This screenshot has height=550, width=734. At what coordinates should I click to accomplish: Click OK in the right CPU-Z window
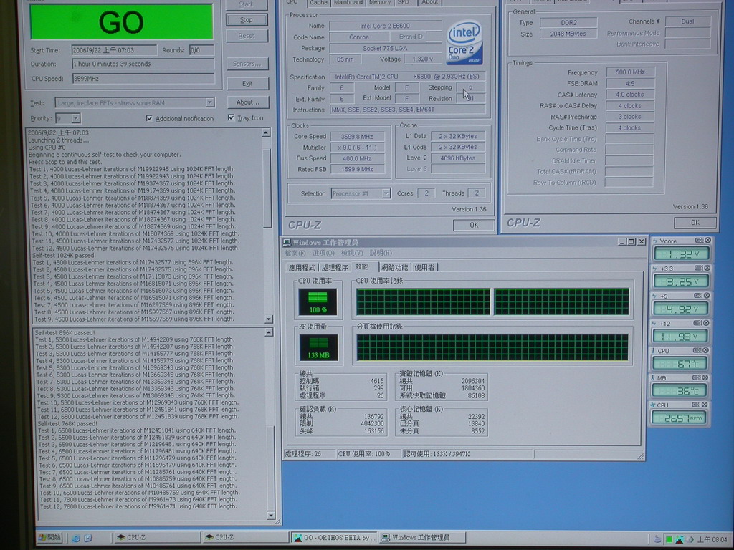(695, 223)
